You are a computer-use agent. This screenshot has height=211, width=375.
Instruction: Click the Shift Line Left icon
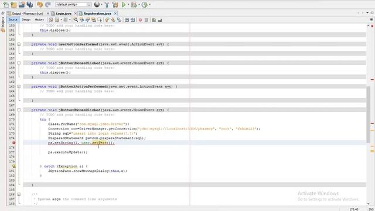[127, 20]
